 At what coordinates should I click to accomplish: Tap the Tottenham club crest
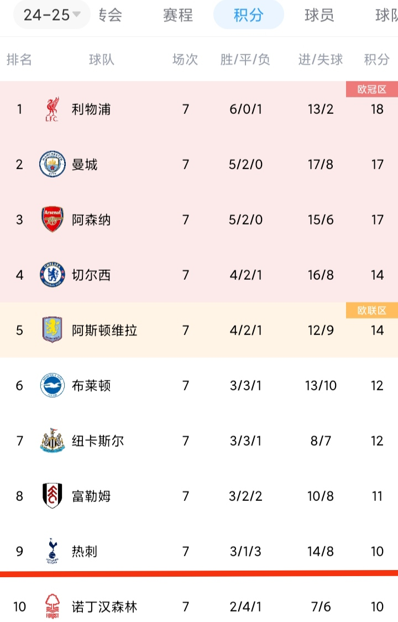pyautogui.click(x=53, y=551)
